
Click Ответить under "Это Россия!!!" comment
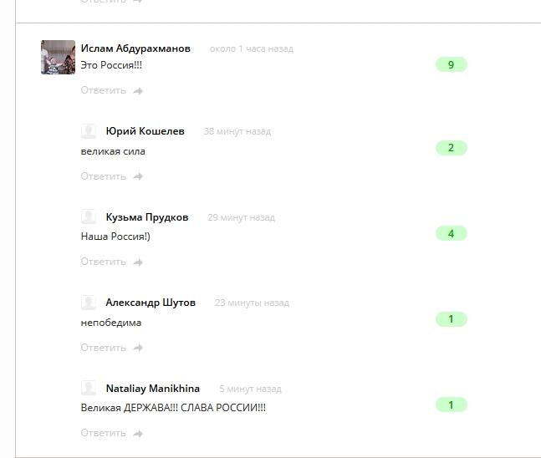click(103, 90)
